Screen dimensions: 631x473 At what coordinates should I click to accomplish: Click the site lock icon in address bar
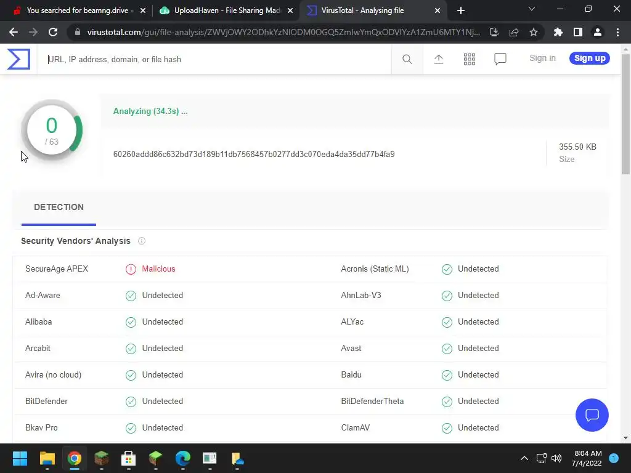77,32
